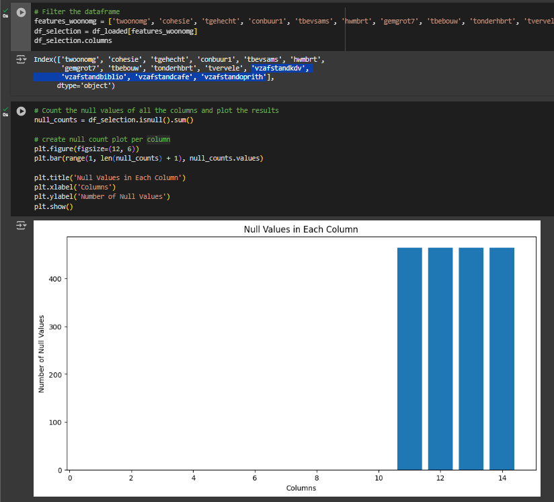This screenshot has width=554, height=502.
Task: Click the green success checkmark on the first cell
Action: tap(5, 11)
